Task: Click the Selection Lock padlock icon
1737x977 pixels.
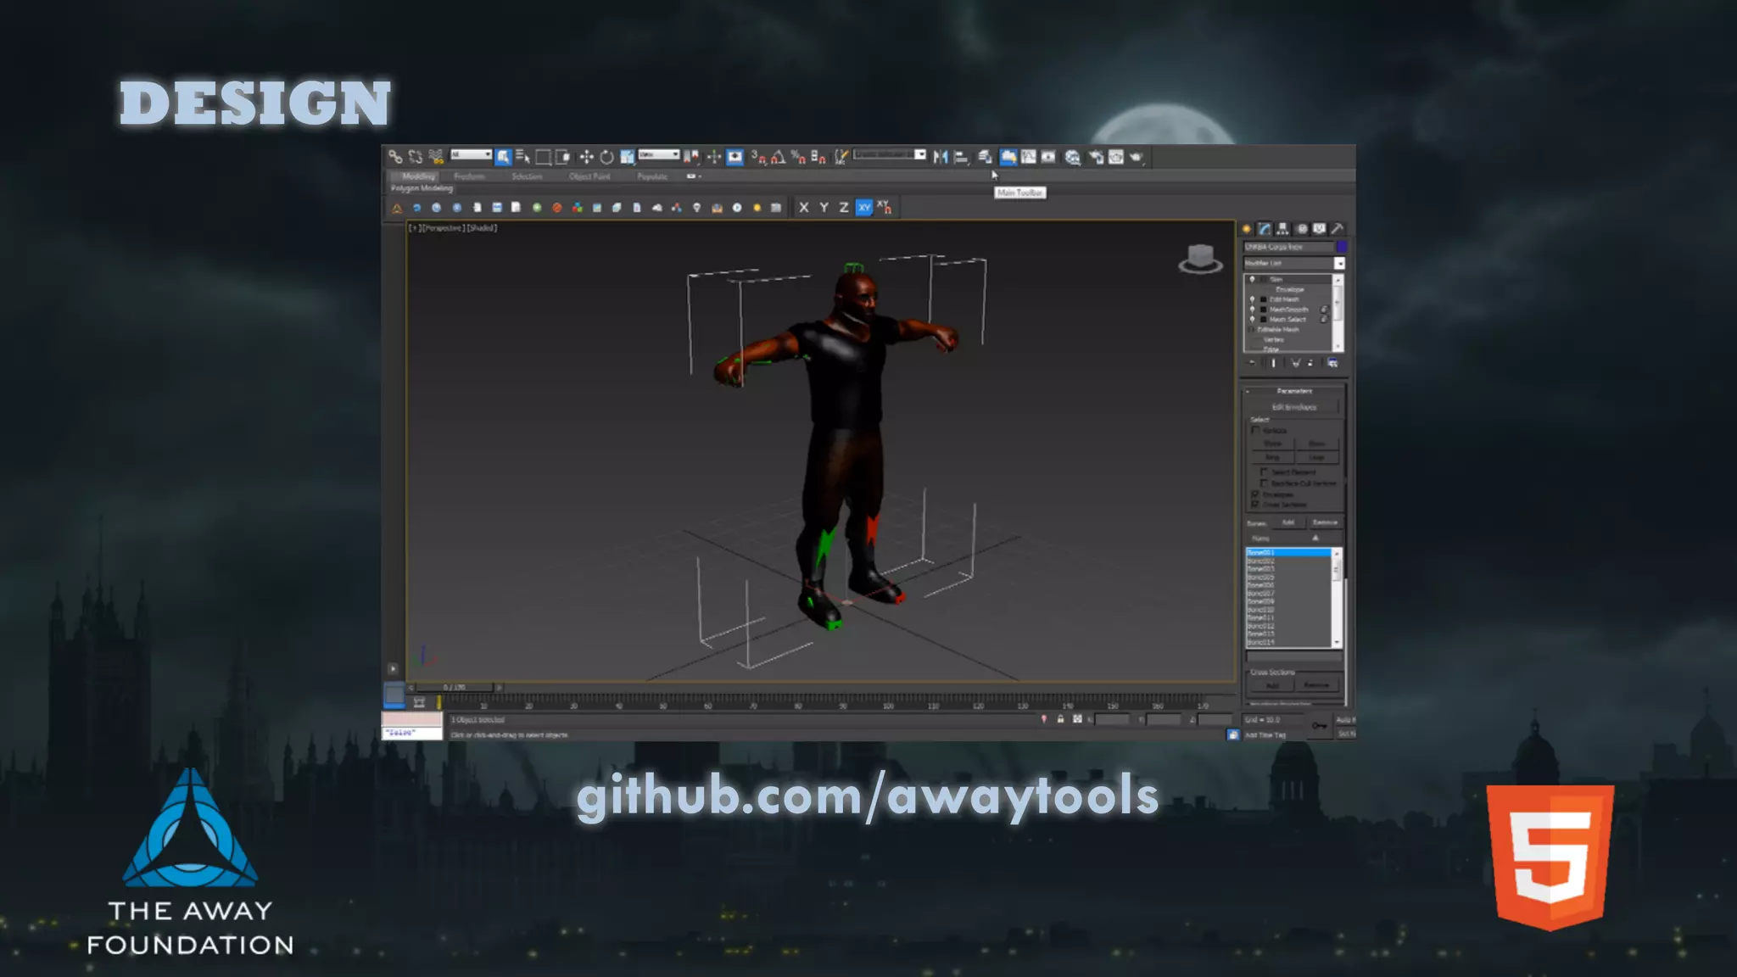Action: pyautogui.click(x=1060, y=719)
